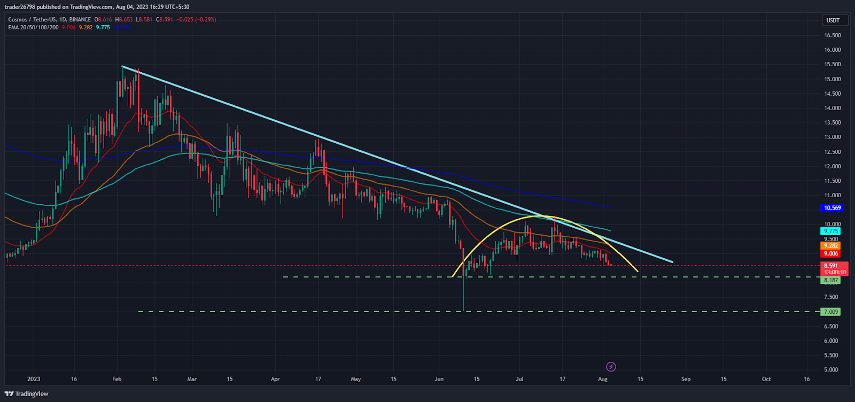Image resolution: width=855 pixels, height=402 pixels.
Task: Click the open value O8.616 in legend
Action: pyautogui.click(x=104, y=19)
